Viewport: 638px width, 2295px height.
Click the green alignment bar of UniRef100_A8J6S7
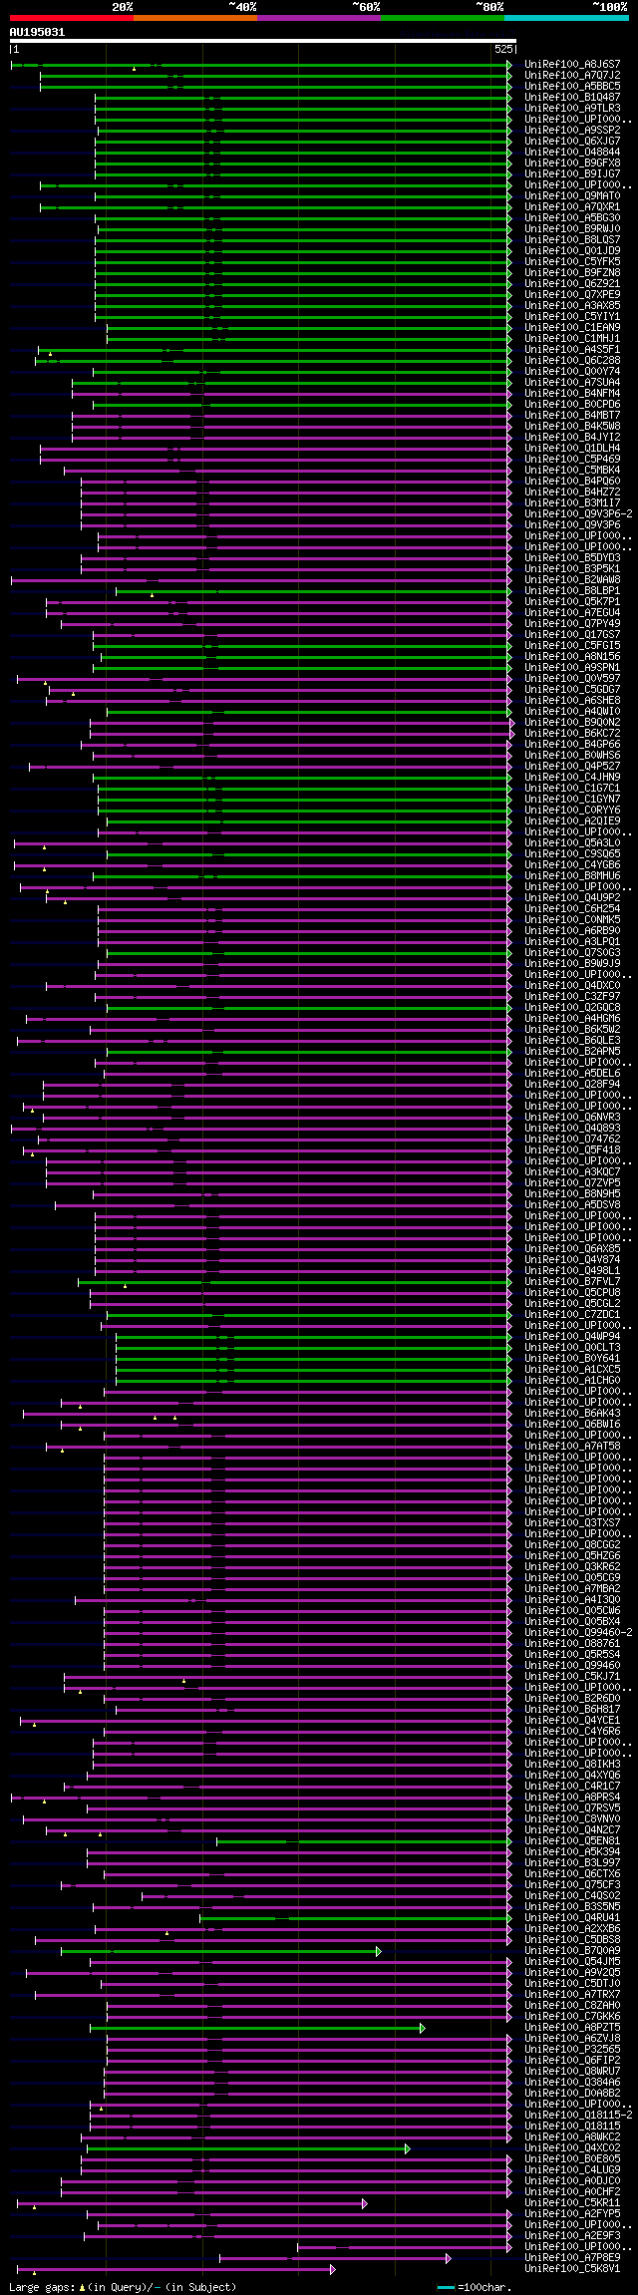pyautogui.click(x=261, y=65)
